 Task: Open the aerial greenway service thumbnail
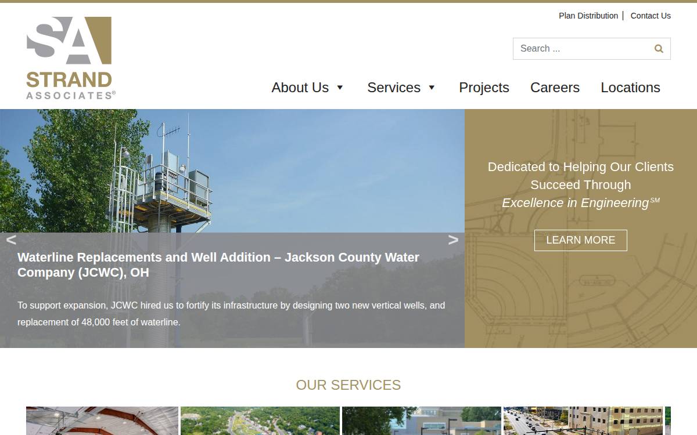260,420
